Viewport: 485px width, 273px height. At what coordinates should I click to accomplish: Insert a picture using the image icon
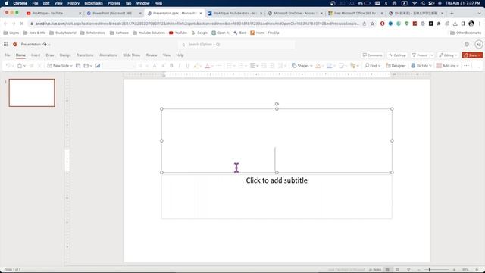click(x=98, y=66)
